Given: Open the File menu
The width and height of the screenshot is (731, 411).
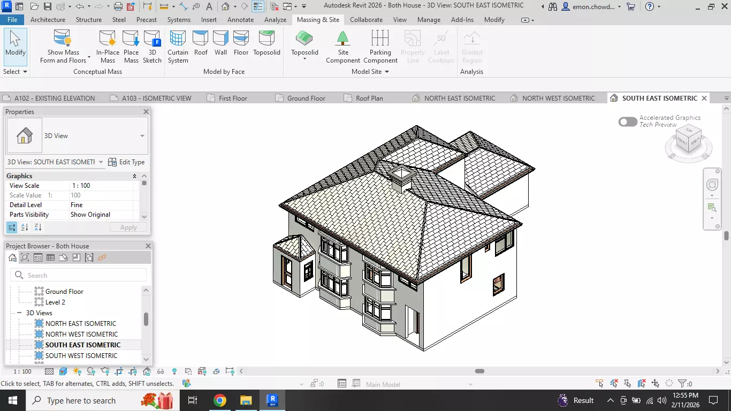Looking at the screenshot, I should click(12, 20).
